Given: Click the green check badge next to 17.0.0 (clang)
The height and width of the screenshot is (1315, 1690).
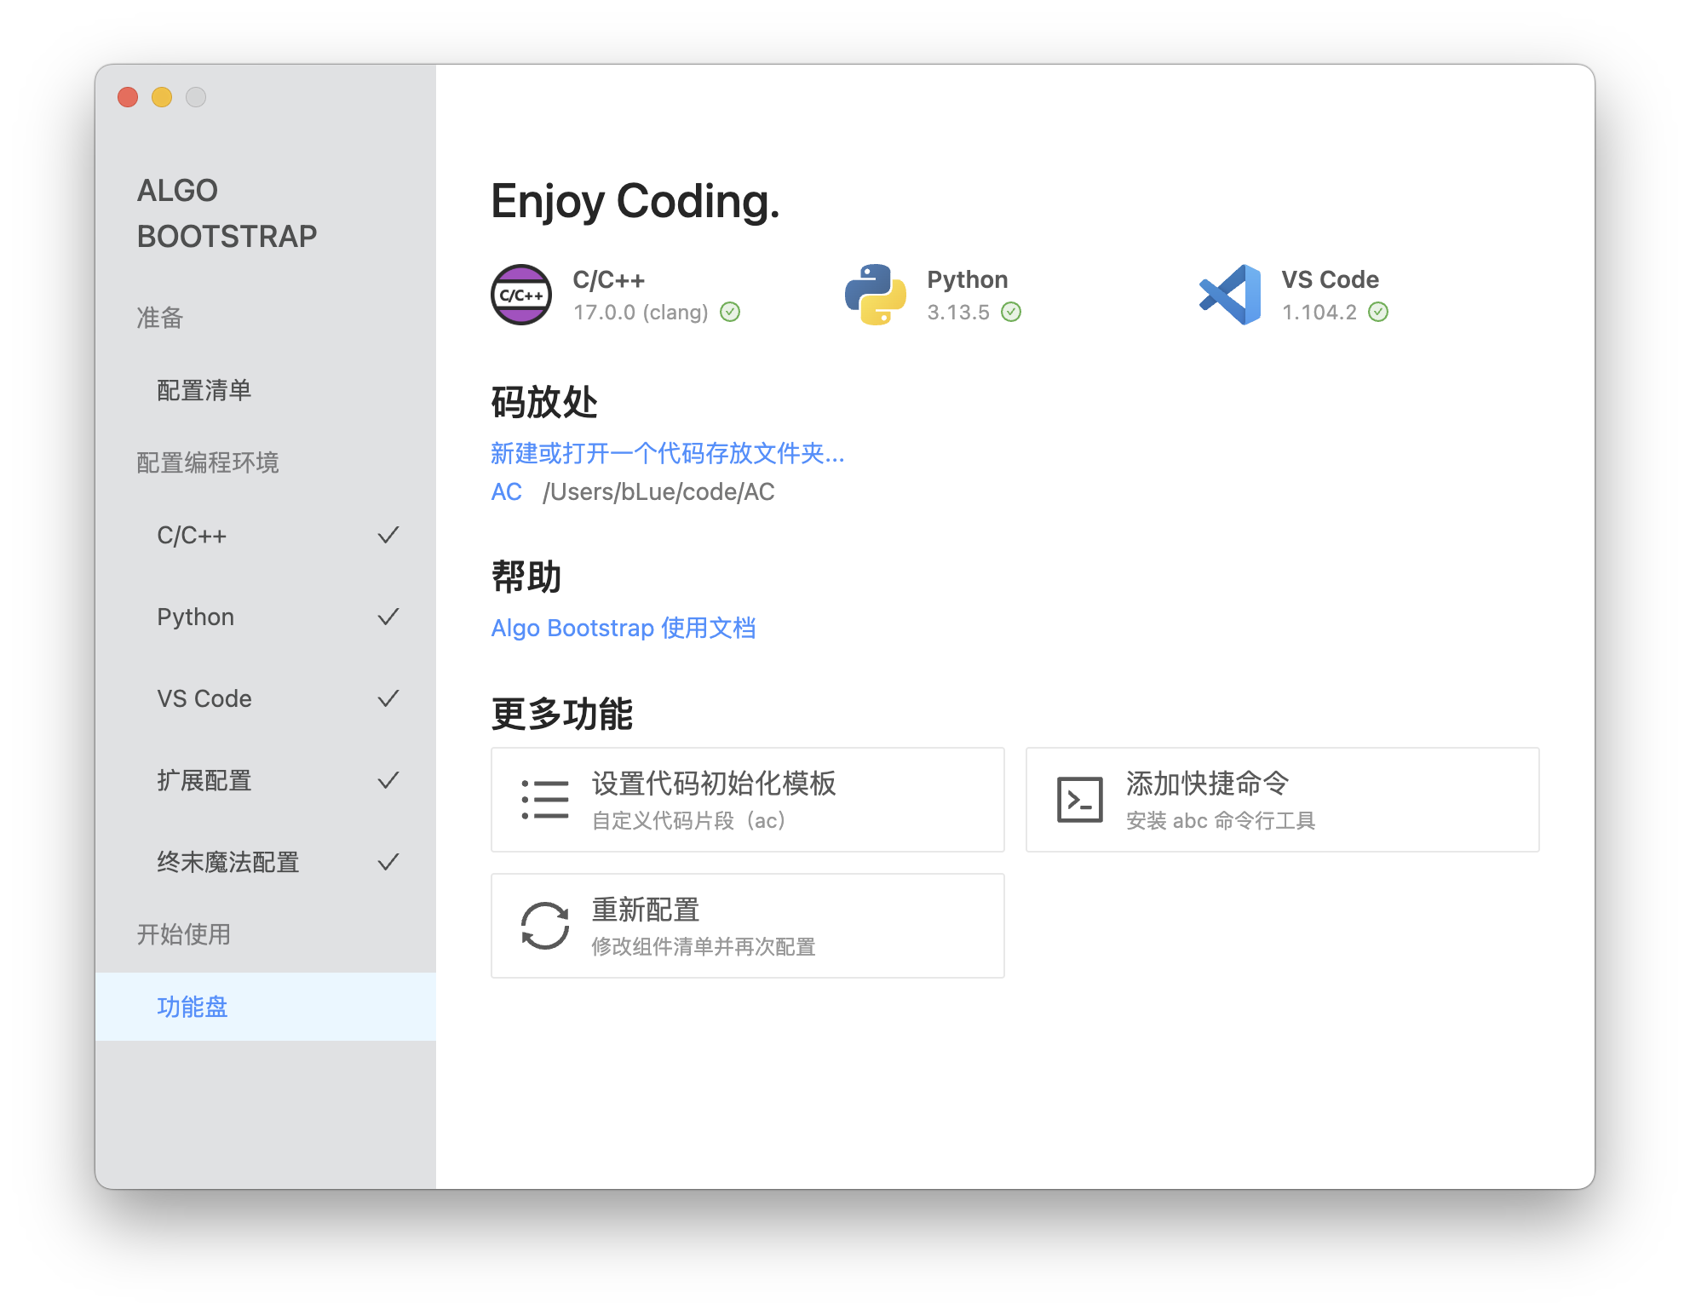Looking at the screenshot, I should [730, 313].
